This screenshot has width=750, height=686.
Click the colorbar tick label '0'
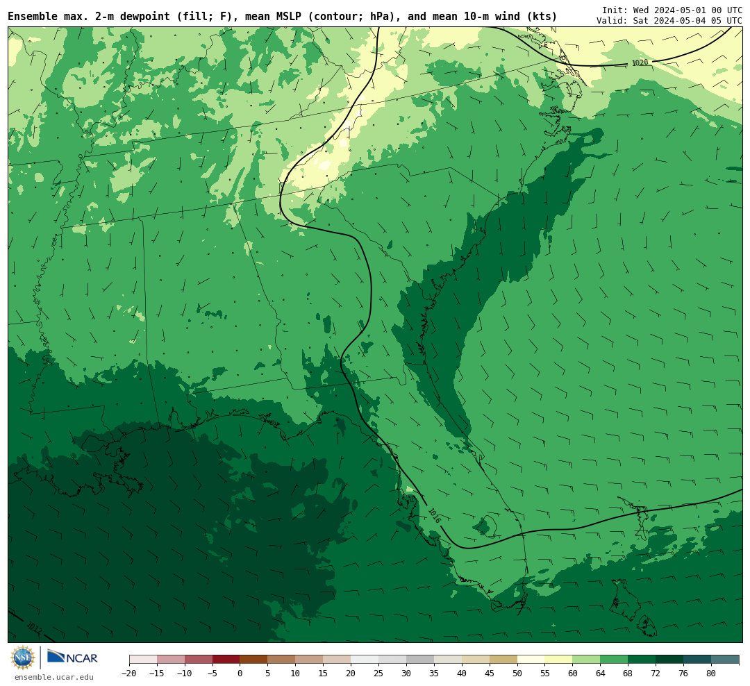(240, 674)
